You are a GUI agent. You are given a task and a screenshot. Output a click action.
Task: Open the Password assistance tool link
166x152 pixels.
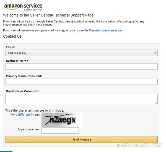click(106, 30)
